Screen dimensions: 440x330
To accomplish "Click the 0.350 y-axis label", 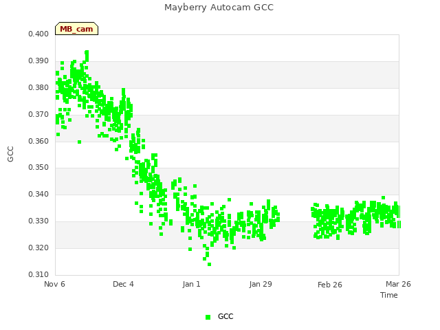I will tap(38, 168).
